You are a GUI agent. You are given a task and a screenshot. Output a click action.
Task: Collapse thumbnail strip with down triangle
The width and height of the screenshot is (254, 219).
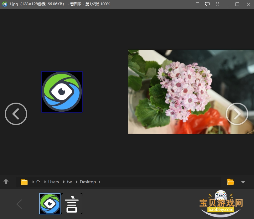tap(243, 182)
